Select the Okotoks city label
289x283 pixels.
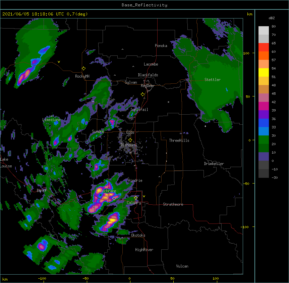(x=138, y=235)
